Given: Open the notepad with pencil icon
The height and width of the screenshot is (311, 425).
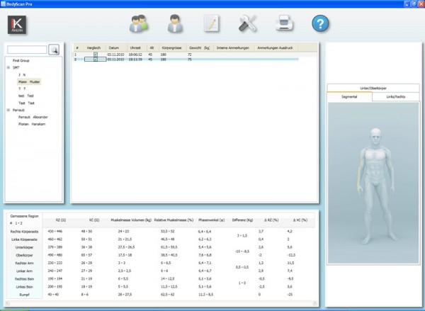Looking at the screenshot, I should tap(211, 23).
